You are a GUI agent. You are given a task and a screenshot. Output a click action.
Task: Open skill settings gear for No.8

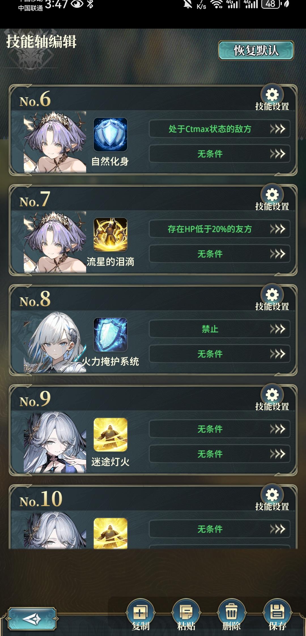(x=272, y=295)
